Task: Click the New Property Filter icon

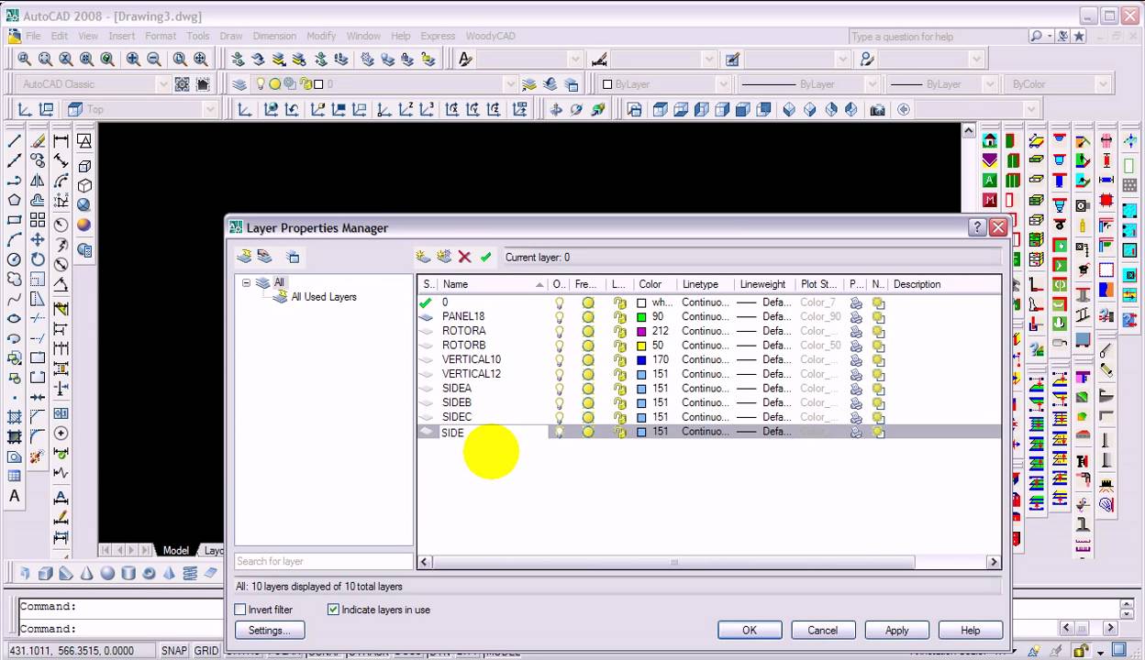Action: point(244,257)
